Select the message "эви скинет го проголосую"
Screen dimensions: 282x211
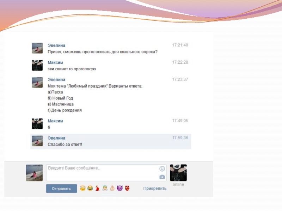(x=72, y=69)
